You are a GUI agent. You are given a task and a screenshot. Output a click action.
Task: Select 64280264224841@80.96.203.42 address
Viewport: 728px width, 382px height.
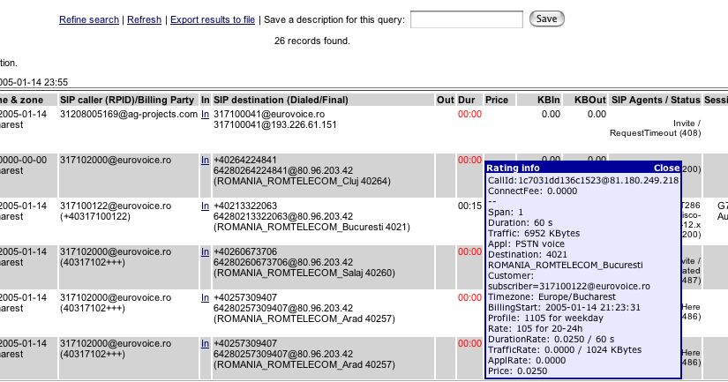click(283, 170)
